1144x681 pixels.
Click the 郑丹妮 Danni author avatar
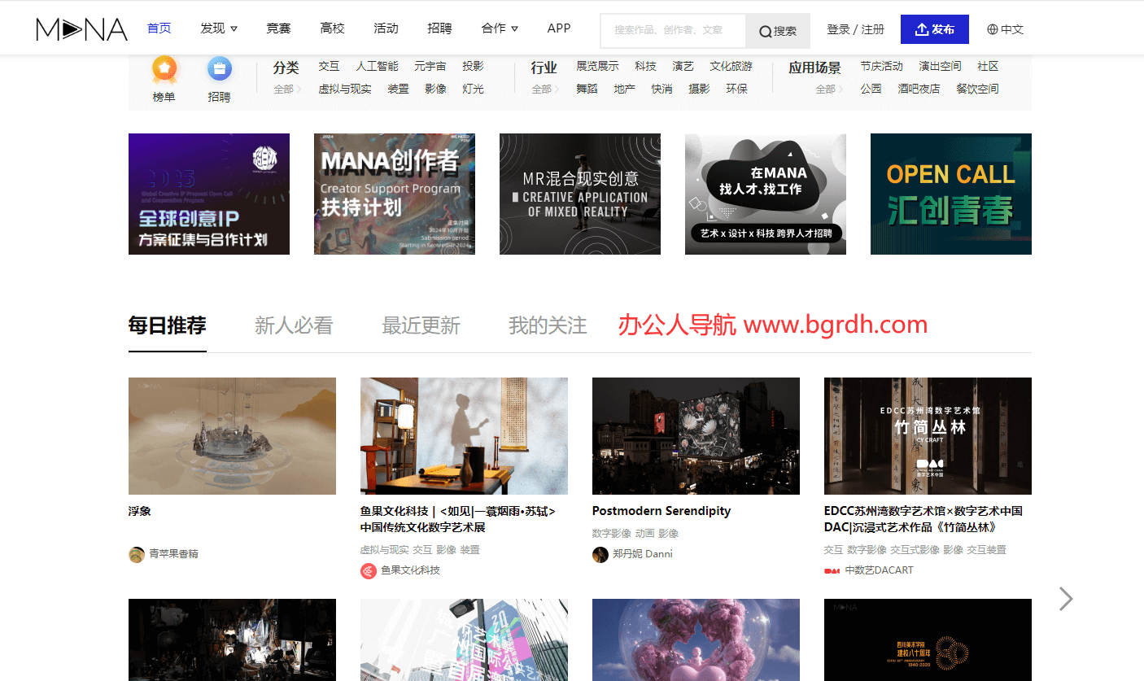[x=600, y=554]
